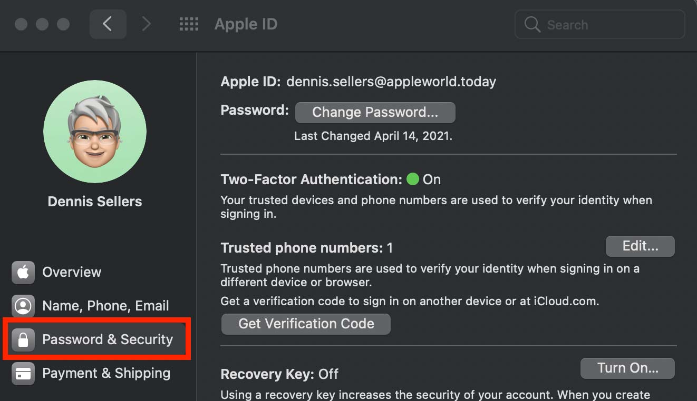Viewport: 697px width, 401px height.
Task: Click the Memoji profile picture
Action: click(x=95, y=132)
